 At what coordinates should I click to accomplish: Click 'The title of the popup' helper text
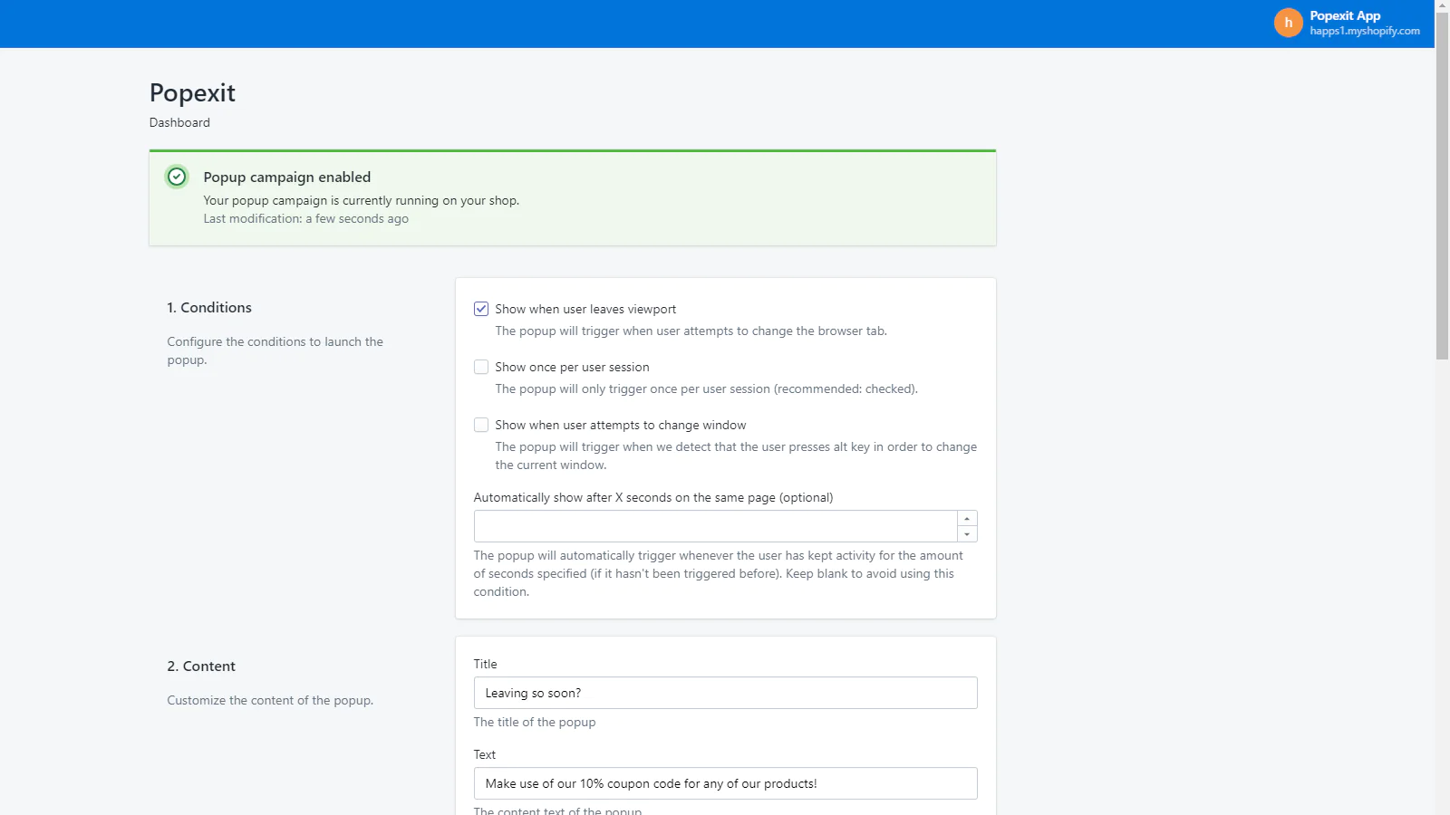535,722
